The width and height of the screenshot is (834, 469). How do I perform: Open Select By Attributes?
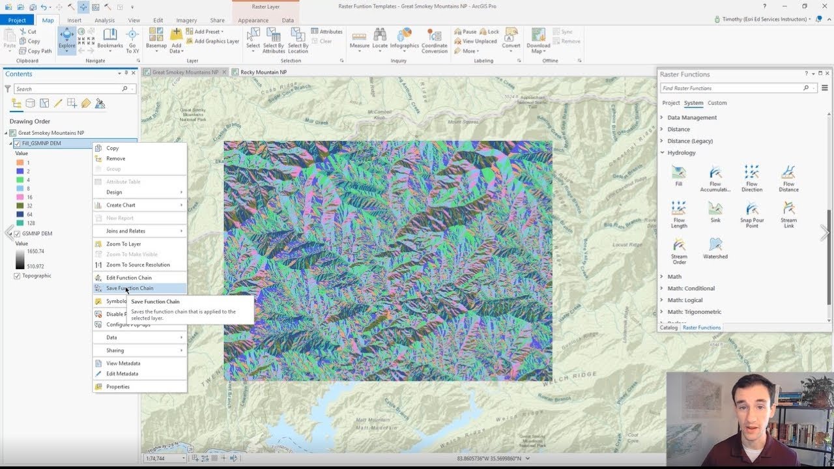point(274,40)
